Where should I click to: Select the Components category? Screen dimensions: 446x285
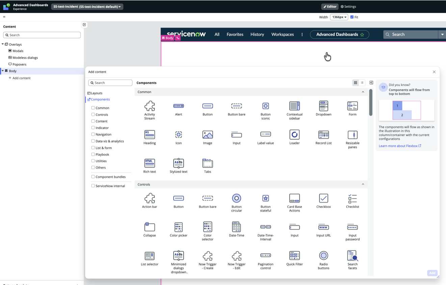[99, 99]
